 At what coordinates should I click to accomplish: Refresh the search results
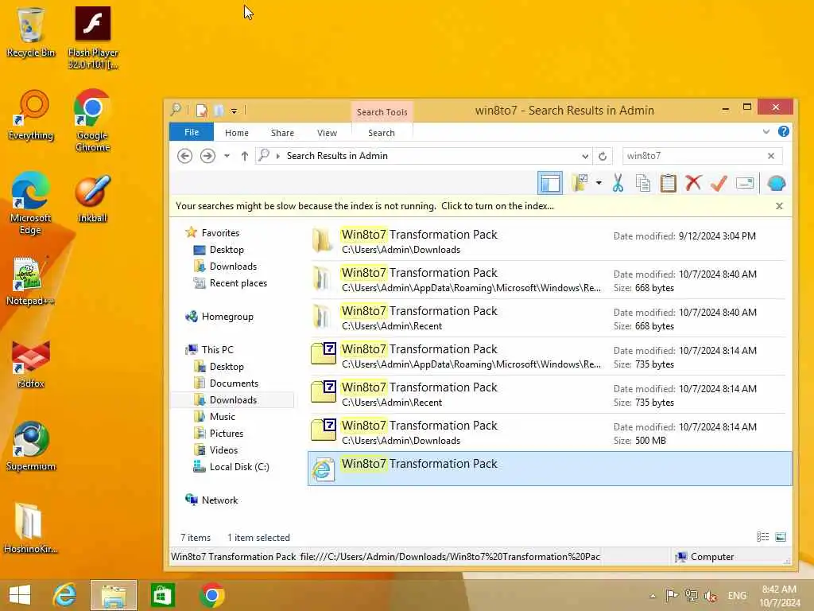(x=603, y=156)
